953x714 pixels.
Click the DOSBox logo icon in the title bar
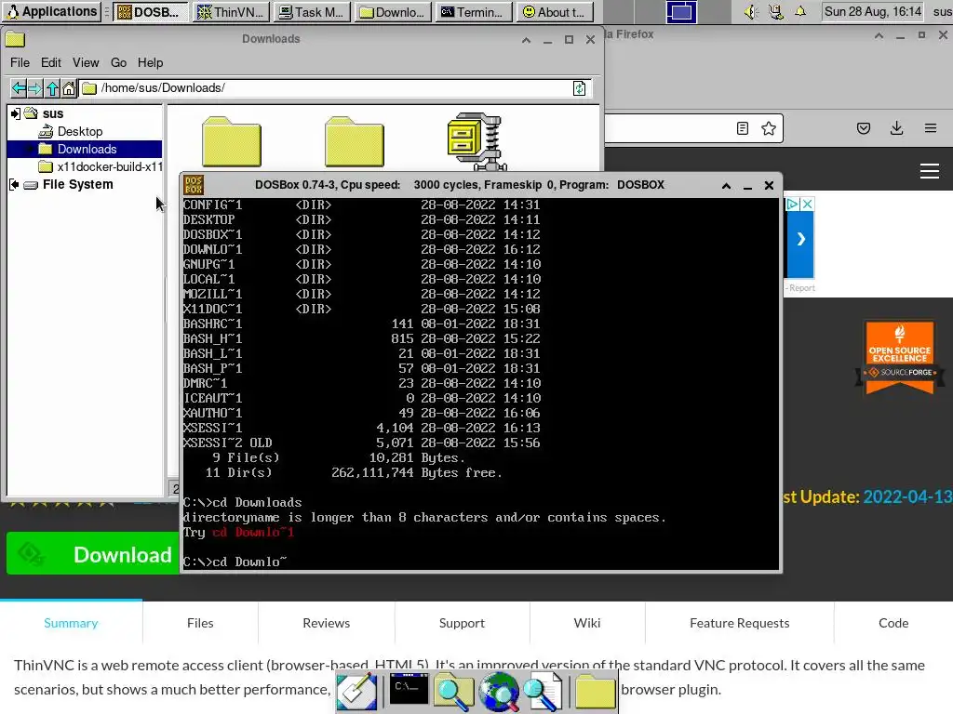click(x=194, y=185)
